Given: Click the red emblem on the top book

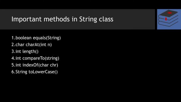Looking at the screenshot, I should point(169,13).
